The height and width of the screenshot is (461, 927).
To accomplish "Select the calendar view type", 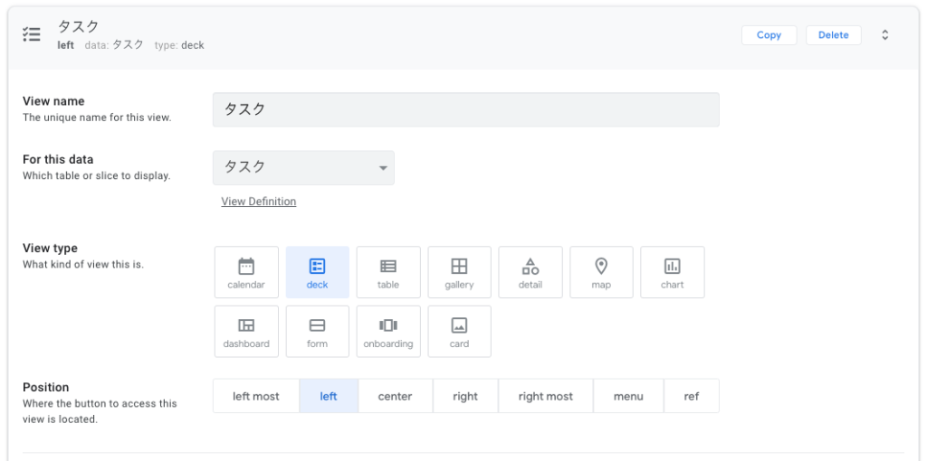I will point(246,272).
